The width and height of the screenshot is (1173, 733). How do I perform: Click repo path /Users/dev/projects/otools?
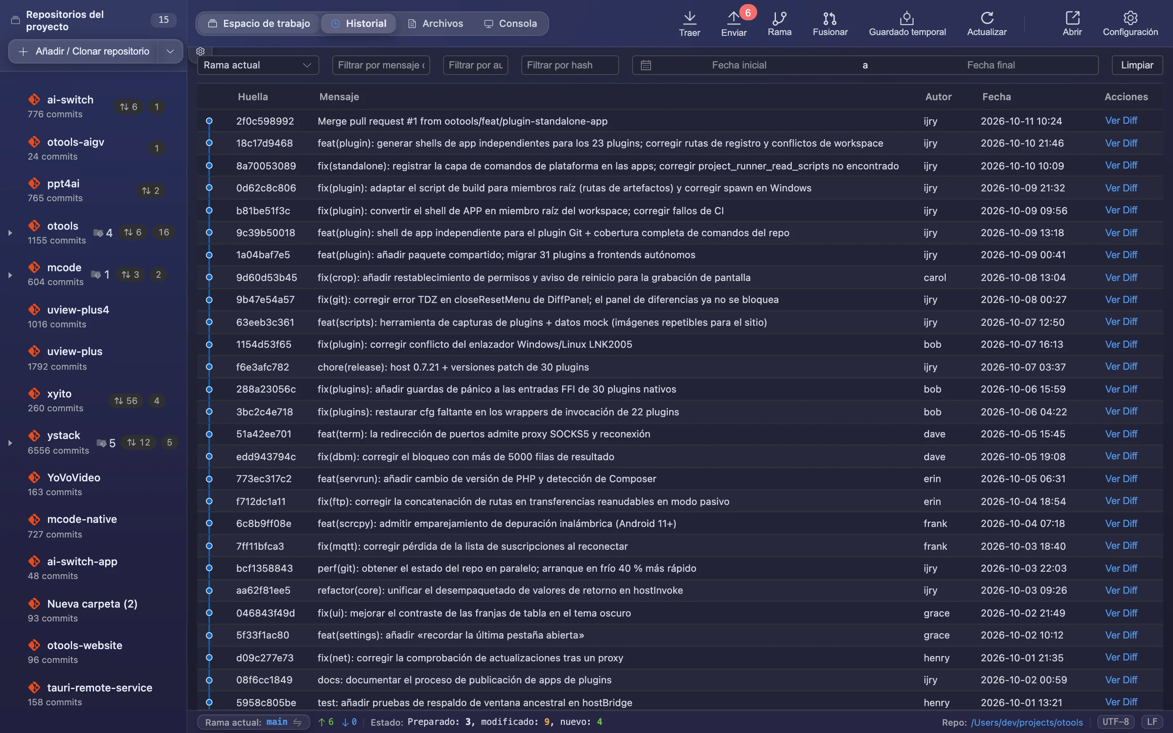[1027, 722]
